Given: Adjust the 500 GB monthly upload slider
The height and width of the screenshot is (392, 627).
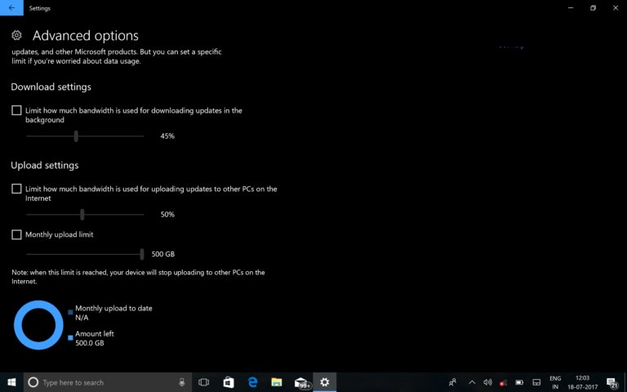Looking at the screenshot, I should [x=142, y=254].
